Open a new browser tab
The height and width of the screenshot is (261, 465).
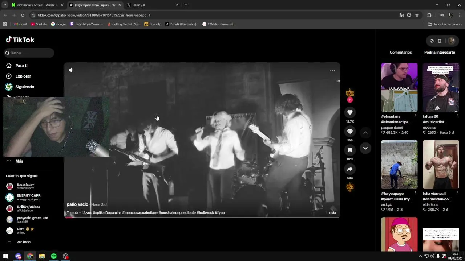[x=186, y=5]
